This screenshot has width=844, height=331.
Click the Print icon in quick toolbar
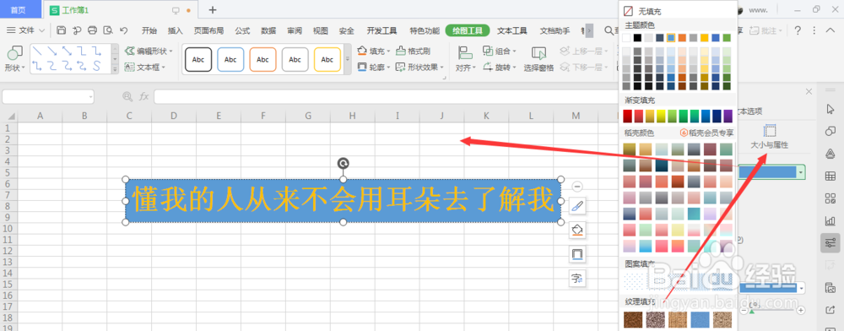coord(92,30)
